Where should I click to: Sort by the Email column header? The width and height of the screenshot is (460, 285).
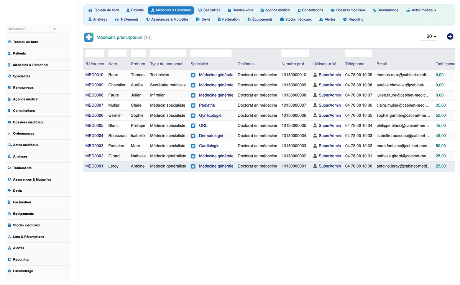click(x=381, y=64)
